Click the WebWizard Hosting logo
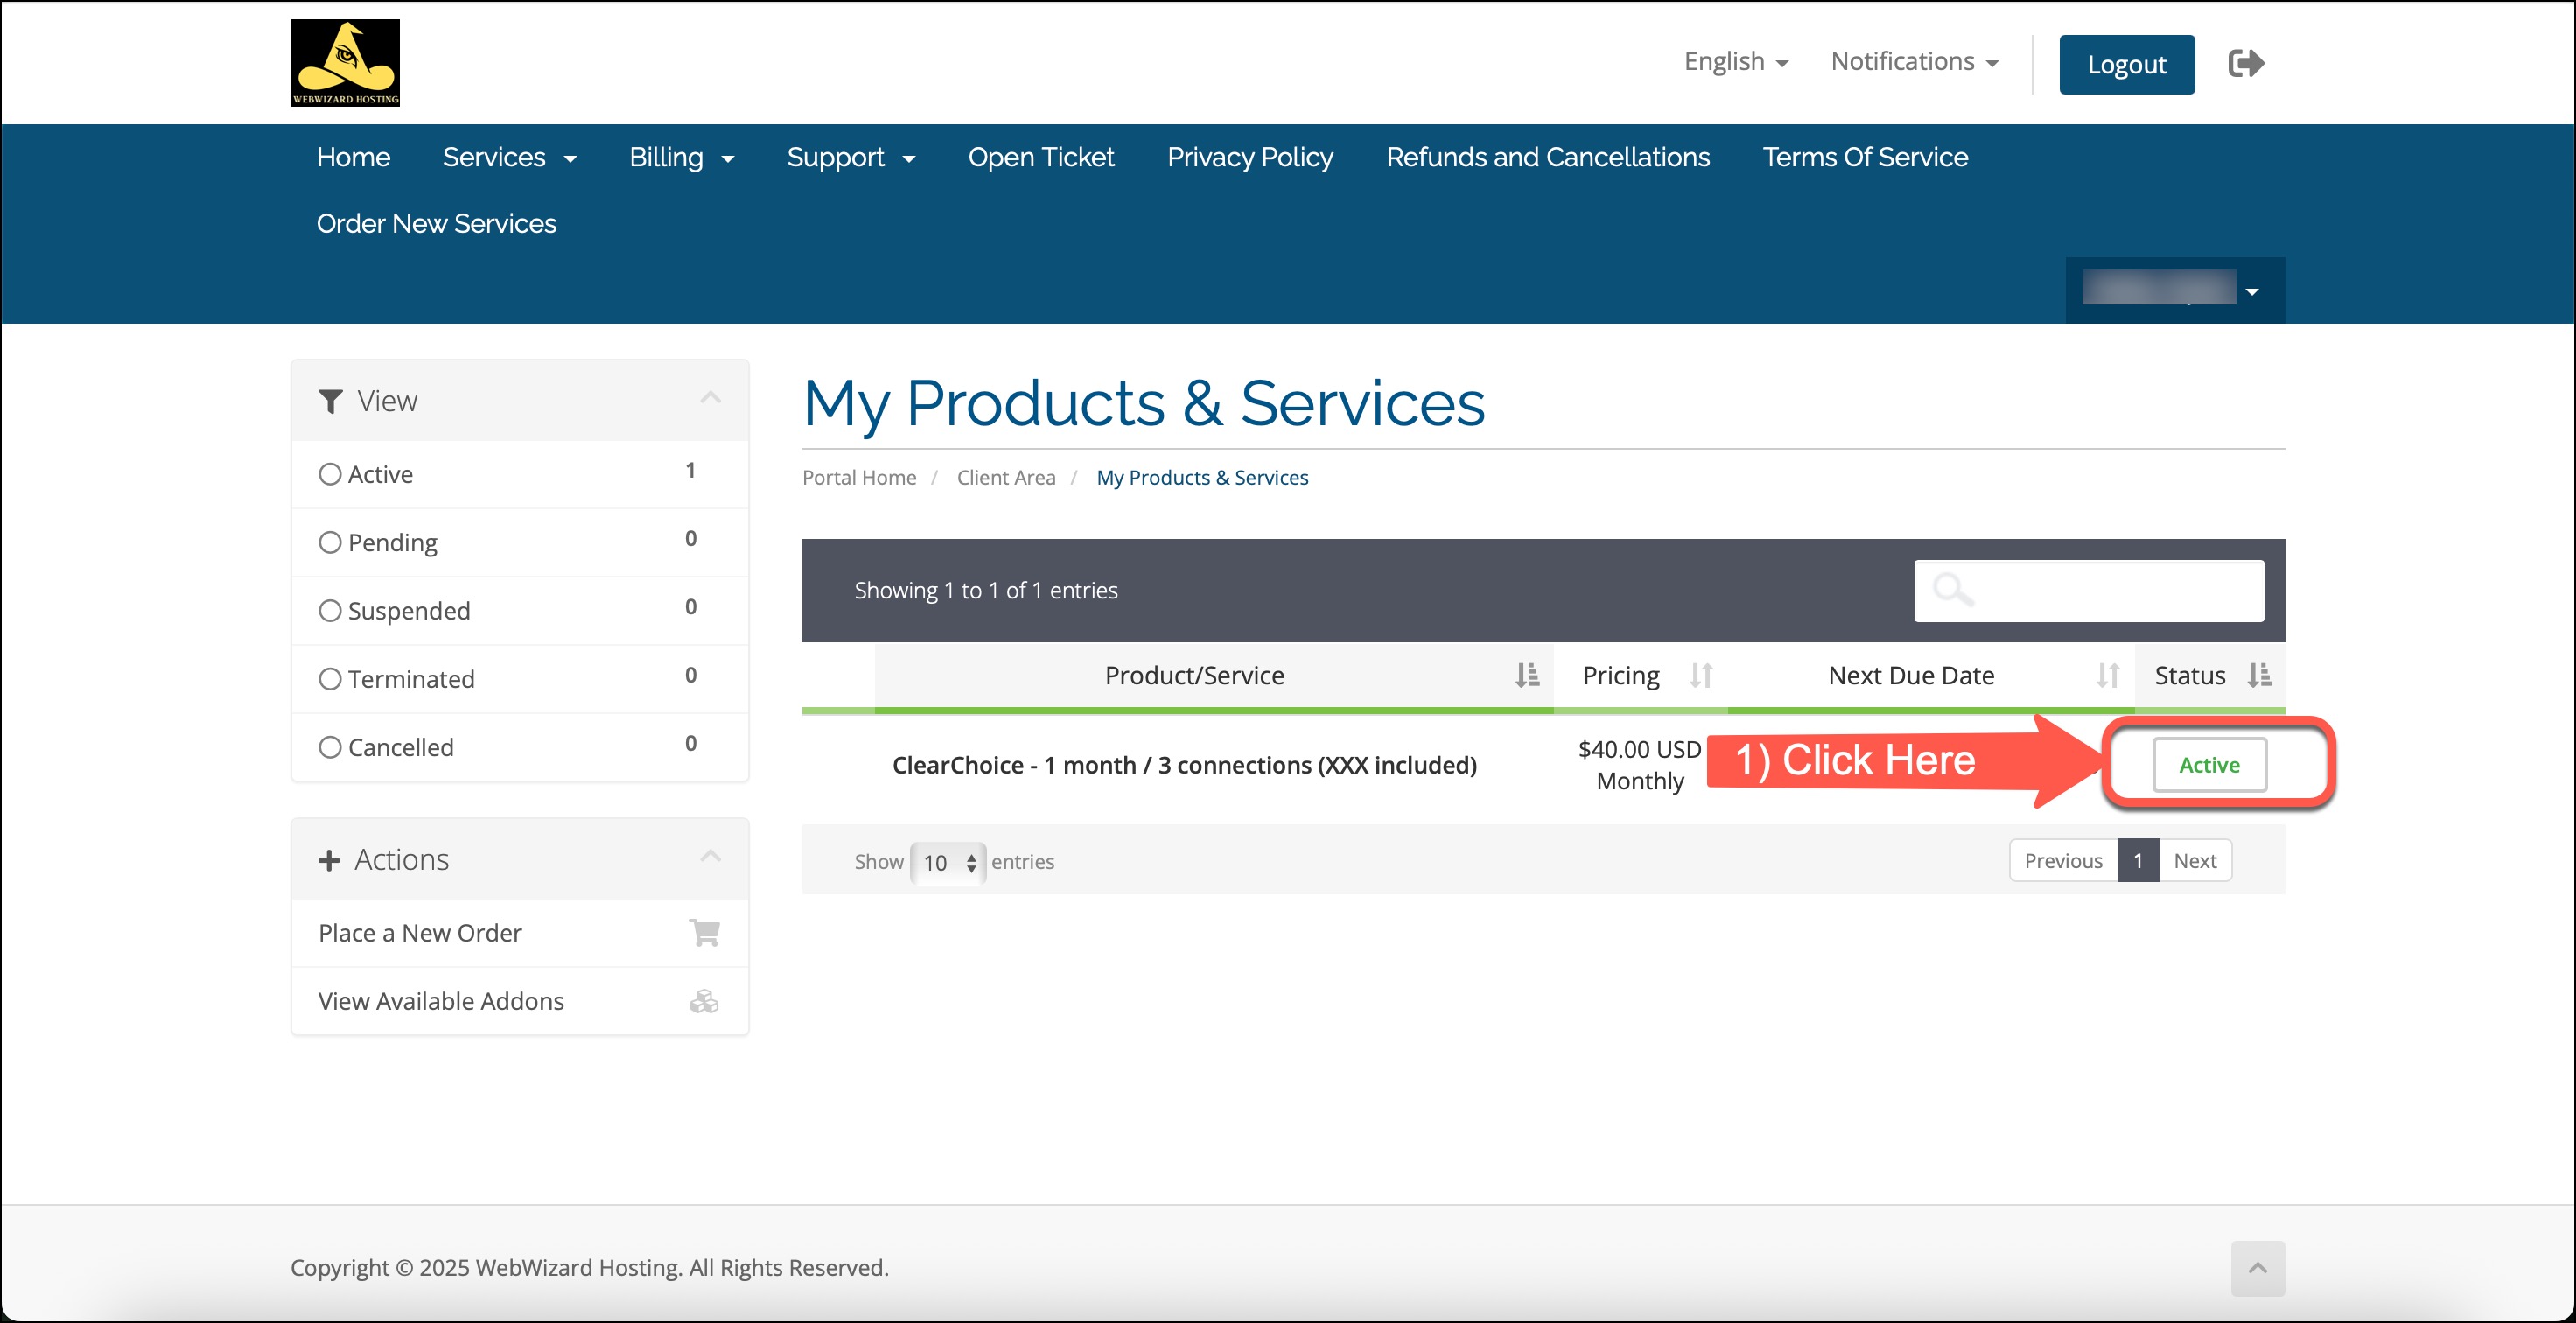Image resolution: width=2576 pixels, height=1323 pixels. 345,63
